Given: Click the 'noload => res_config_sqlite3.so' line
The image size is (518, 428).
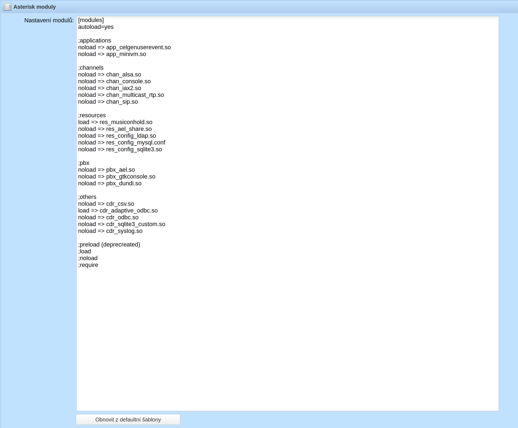Looking at the screenshot, I should click(120, 149).
